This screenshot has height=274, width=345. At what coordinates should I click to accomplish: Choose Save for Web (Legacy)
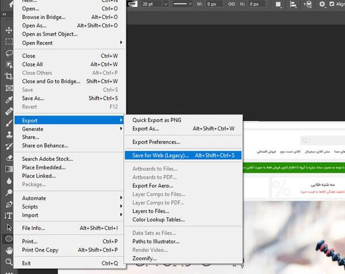183,155
